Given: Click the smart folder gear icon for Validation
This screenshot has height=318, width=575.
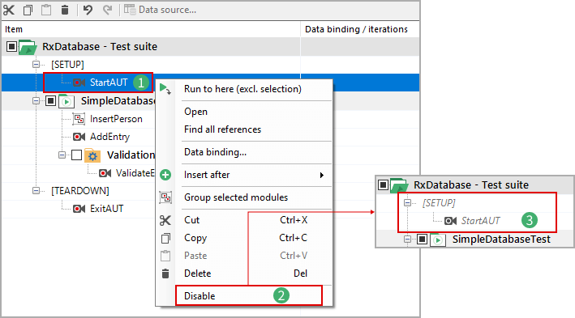Looking at the screenshot, I should (x=92, y=155).
